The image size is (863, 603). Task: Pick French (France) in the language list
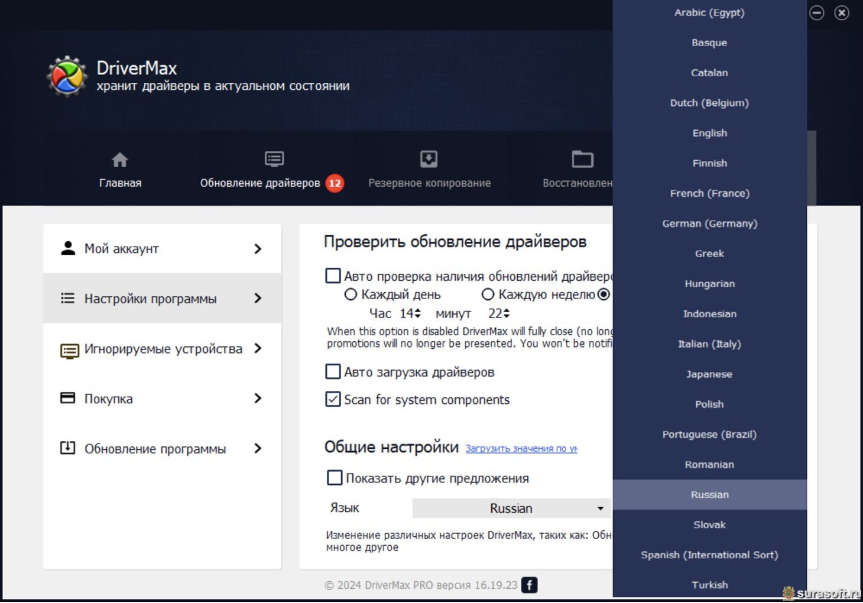[709, 193]
